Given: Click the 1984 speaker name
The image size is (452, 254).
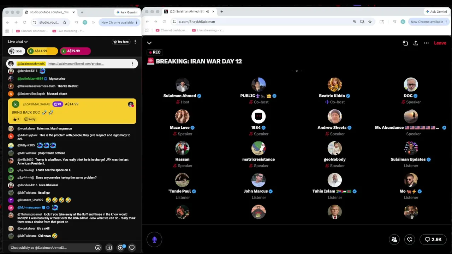Looking at the screenshot, I should 256,128.
